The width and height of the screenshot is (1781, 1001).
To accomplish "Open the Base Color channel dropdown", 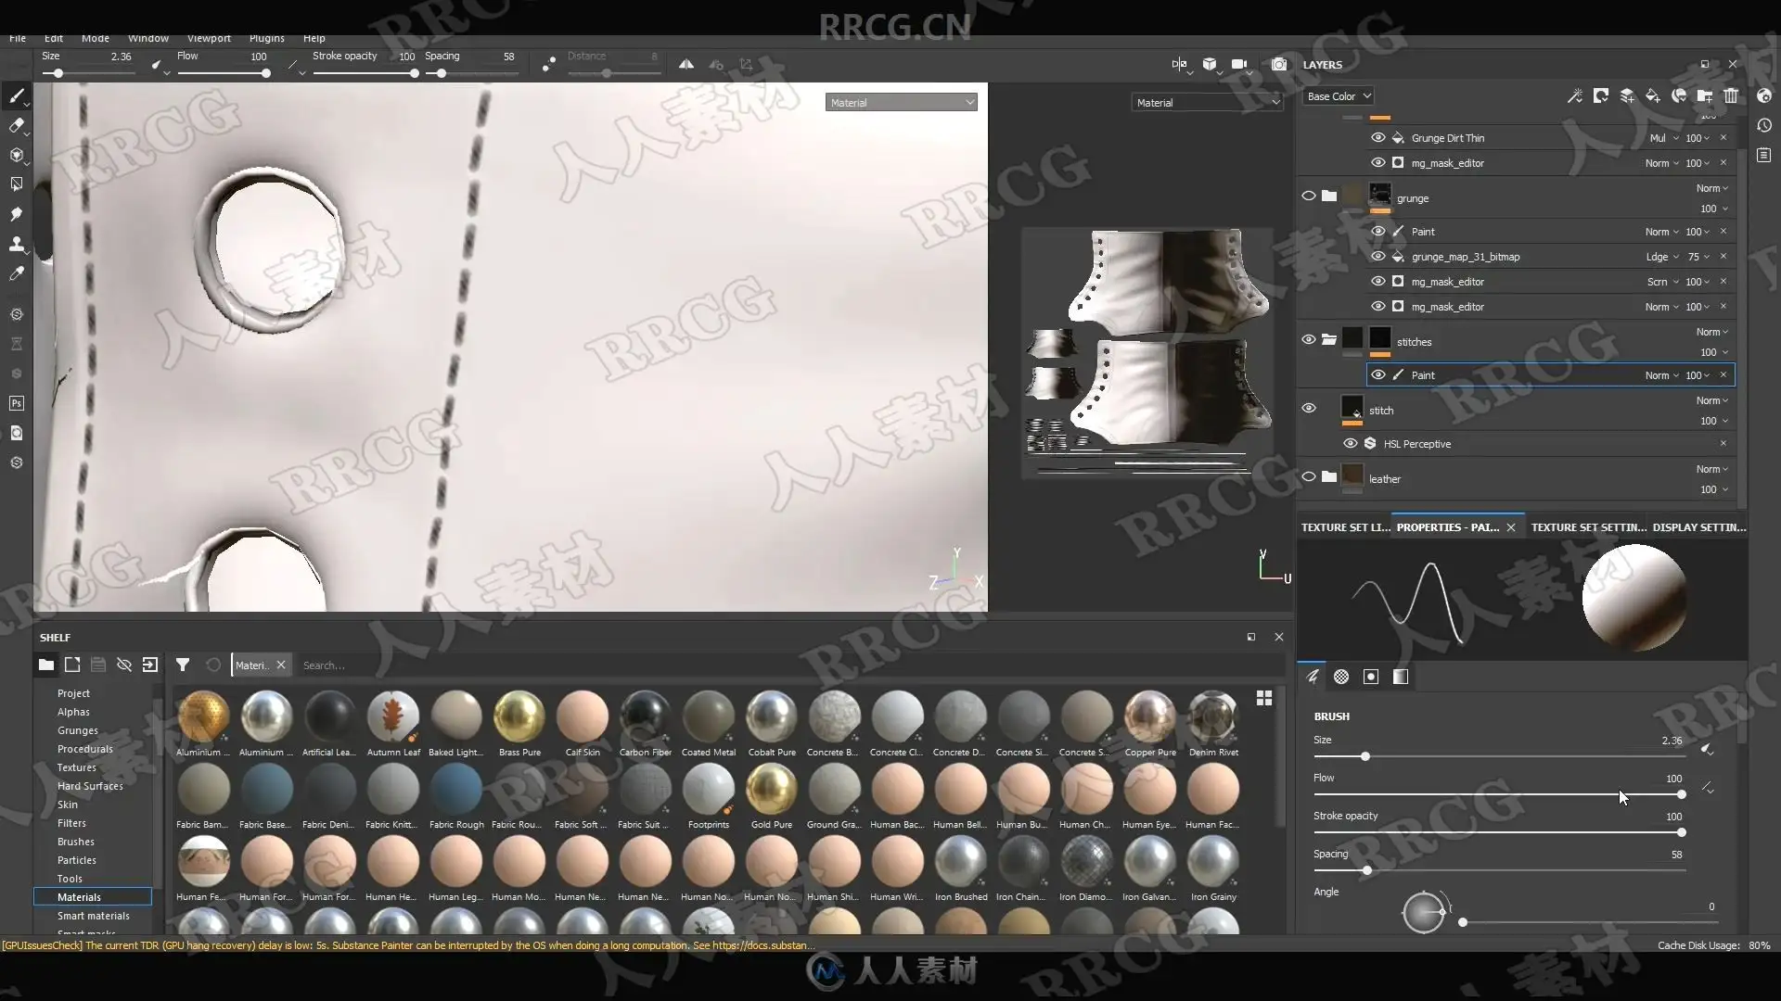I will click(1339, 96).
